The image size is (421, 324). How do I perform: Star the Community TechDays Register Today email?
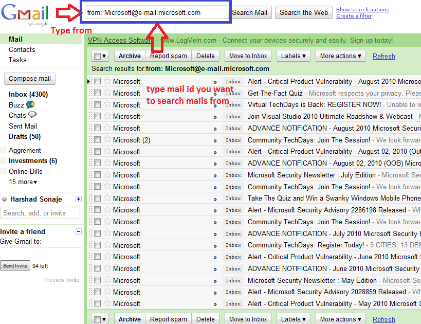pyautogui.click(x=107, y=245)
